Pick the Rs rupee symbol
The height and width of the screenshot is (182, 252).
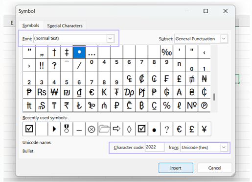pyautogui.click(x=42, y=92)
